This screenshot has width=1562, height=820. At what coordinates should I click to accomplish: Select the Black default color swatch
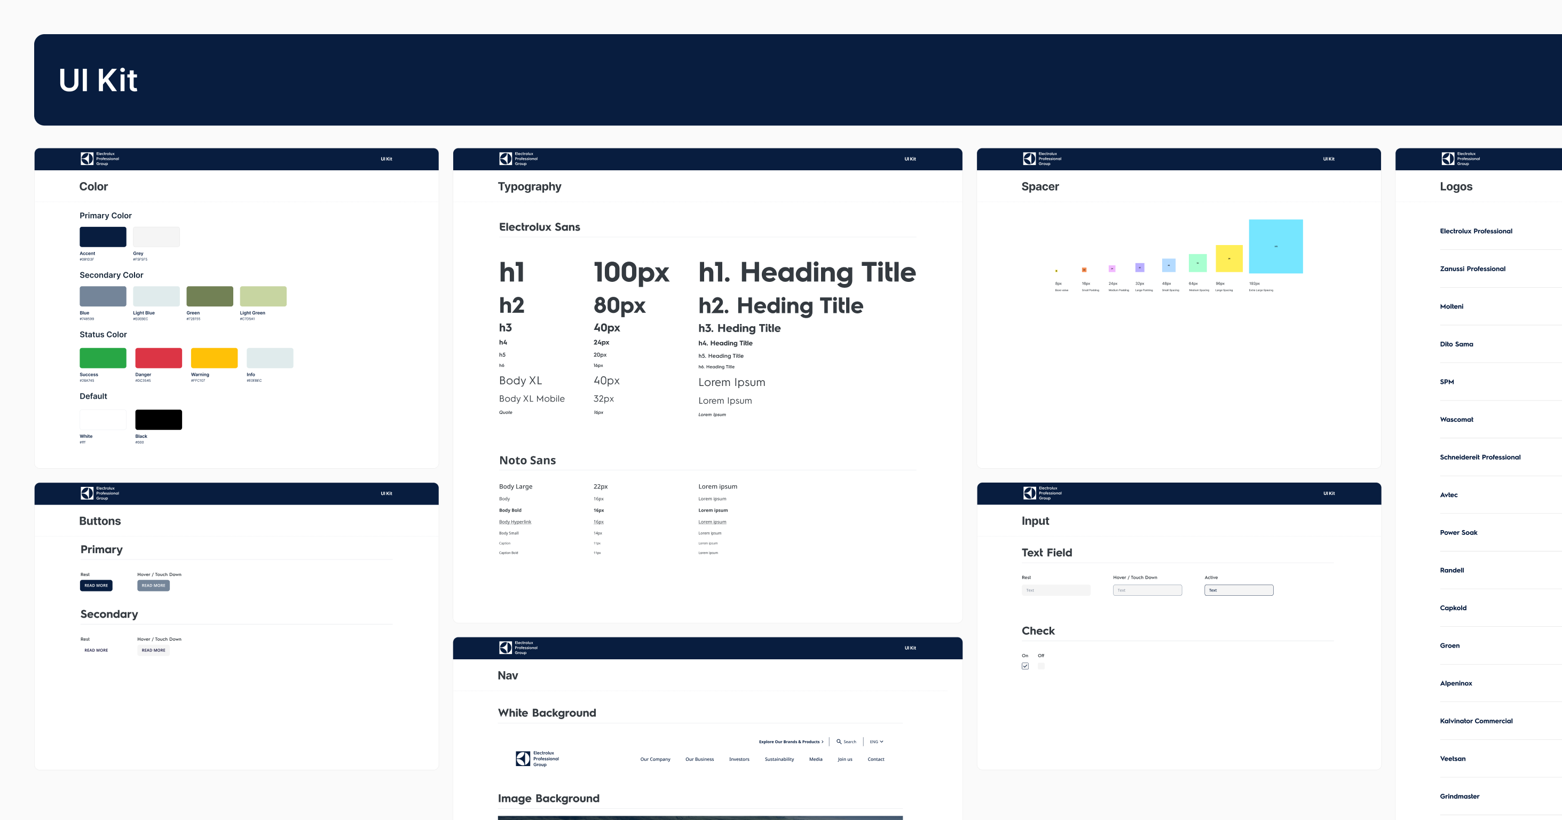[x=159, y=420]
